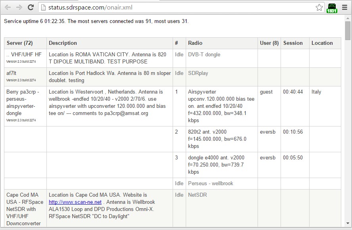Click the vertical scrollbar thumb
352x230 pixels.
[x=348, y=31]
